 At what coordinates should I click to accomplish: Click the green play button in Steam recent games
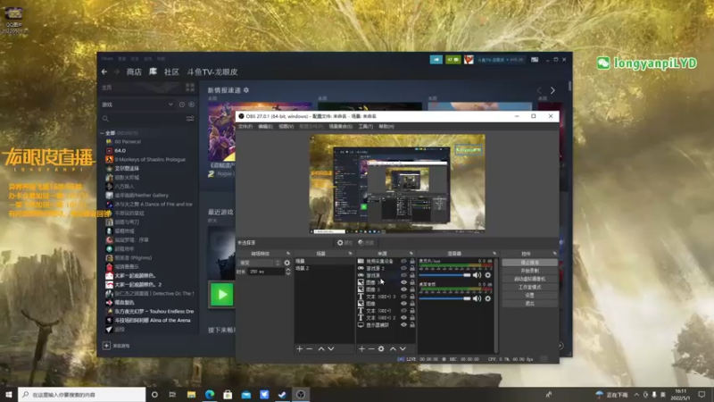click(221, 295)
